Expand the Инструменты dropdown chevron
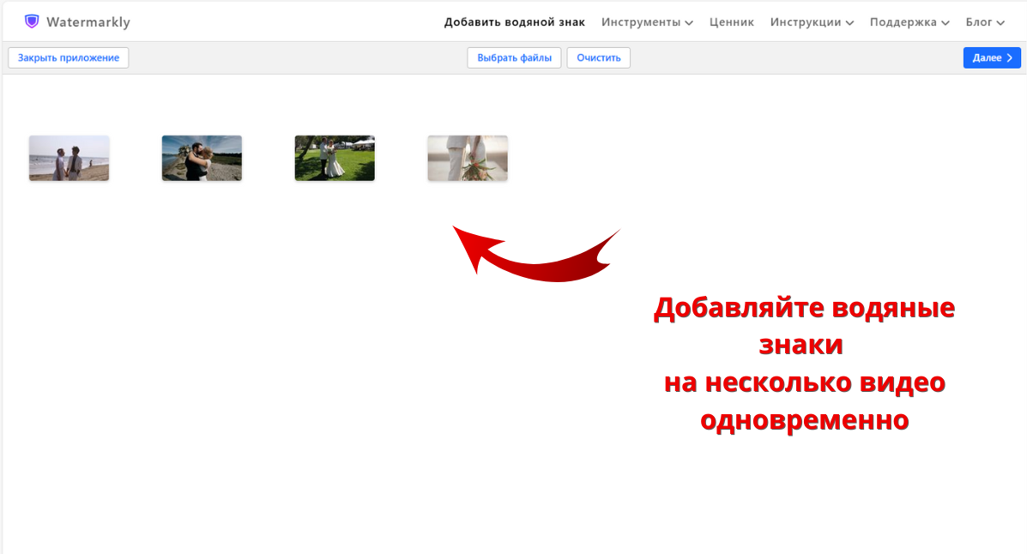This screenshot has width=1027, height=554. click(x=689, y=23)
